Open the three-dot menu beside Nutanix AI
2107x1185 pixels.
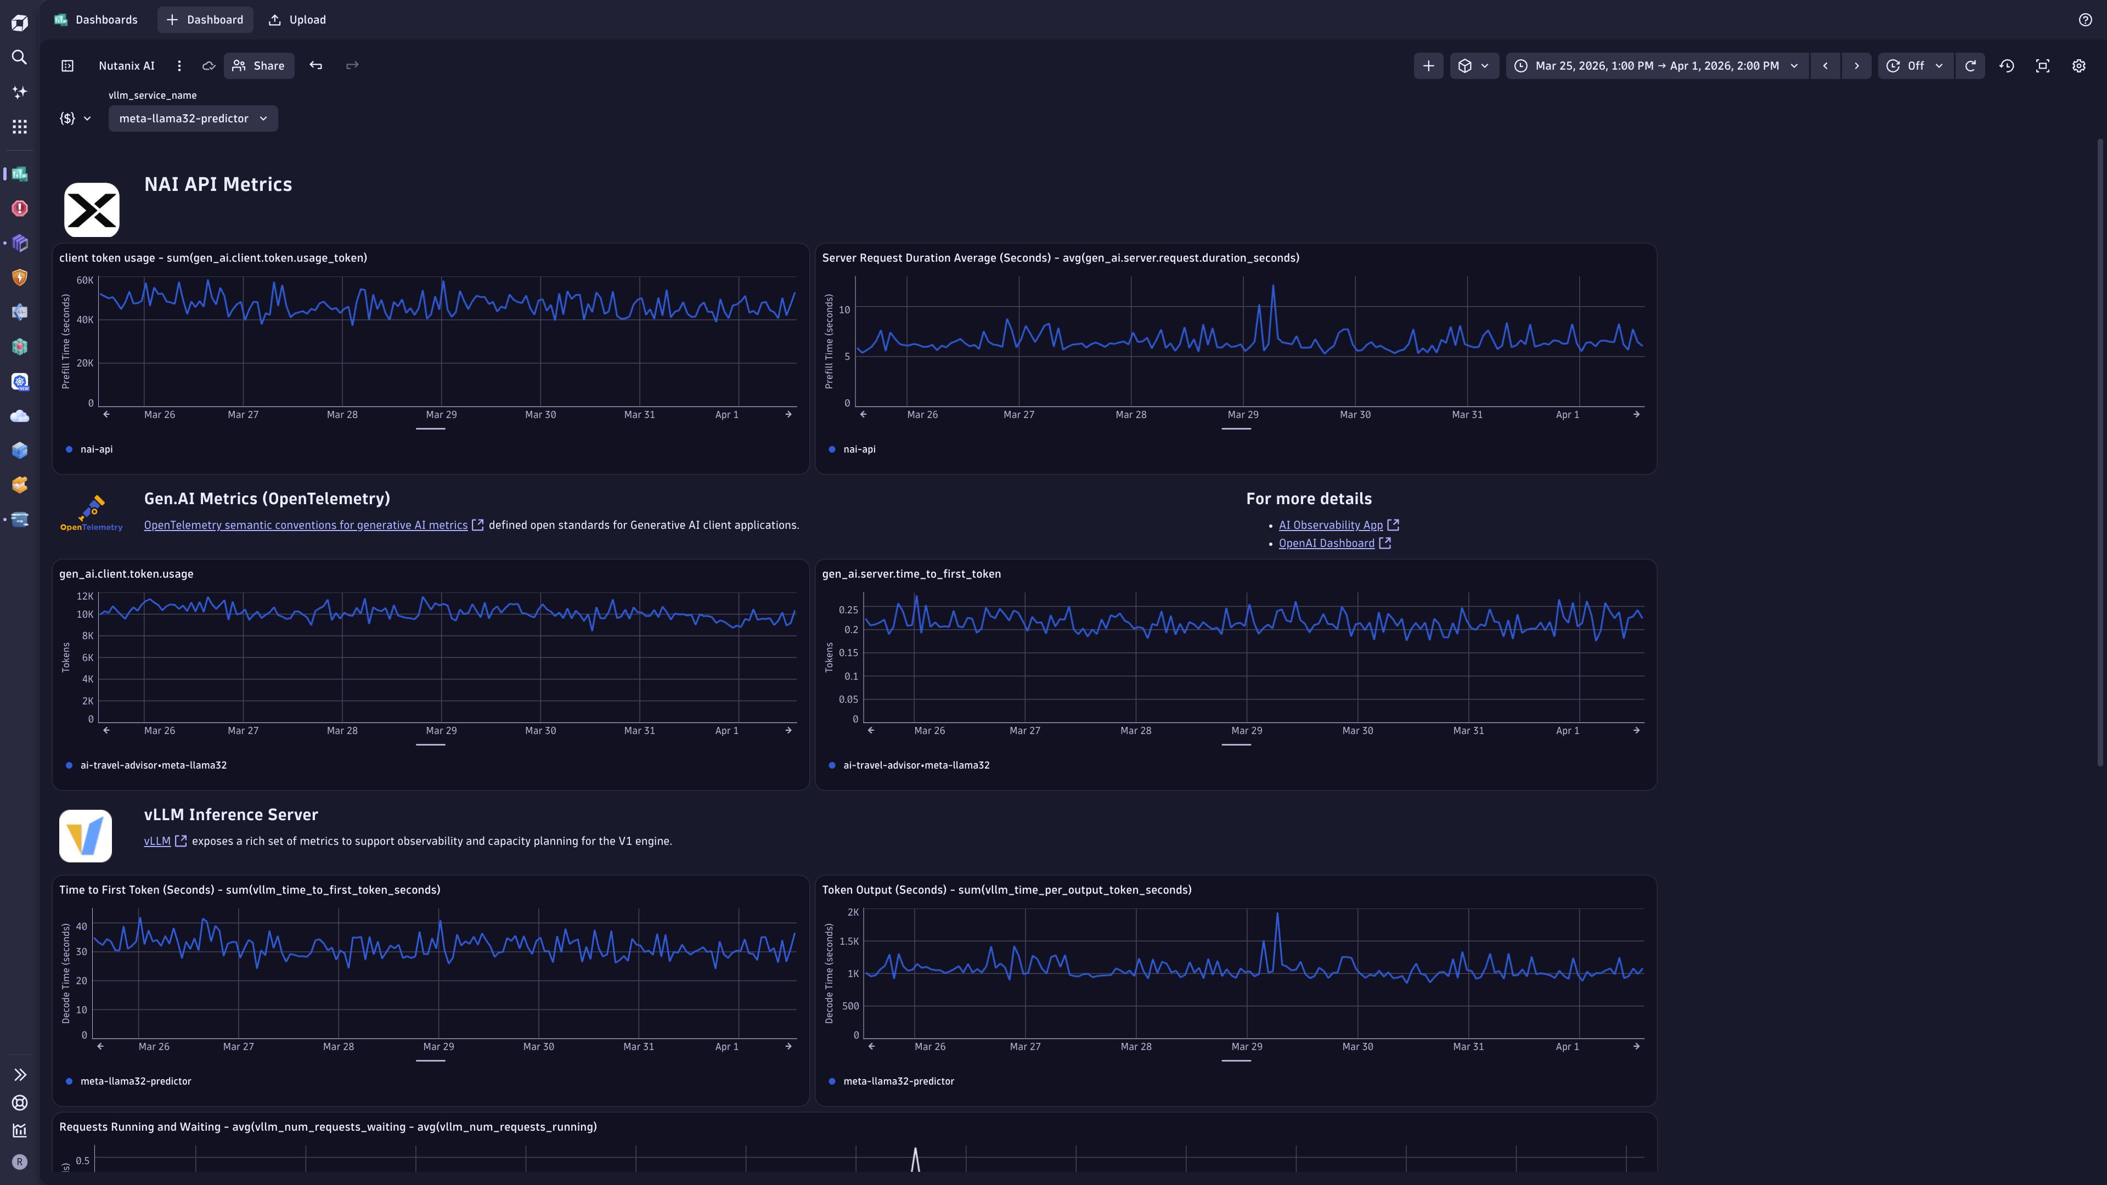(x=179, y=65)
